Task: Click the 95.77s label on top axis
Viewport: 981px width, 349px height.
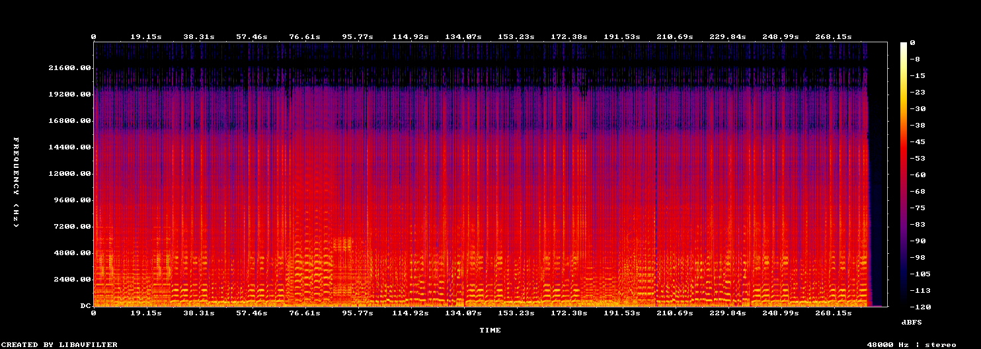Action: coord(358,37)
